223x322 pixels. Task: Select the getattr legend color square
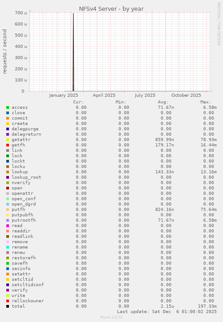[x=8, y=140]
